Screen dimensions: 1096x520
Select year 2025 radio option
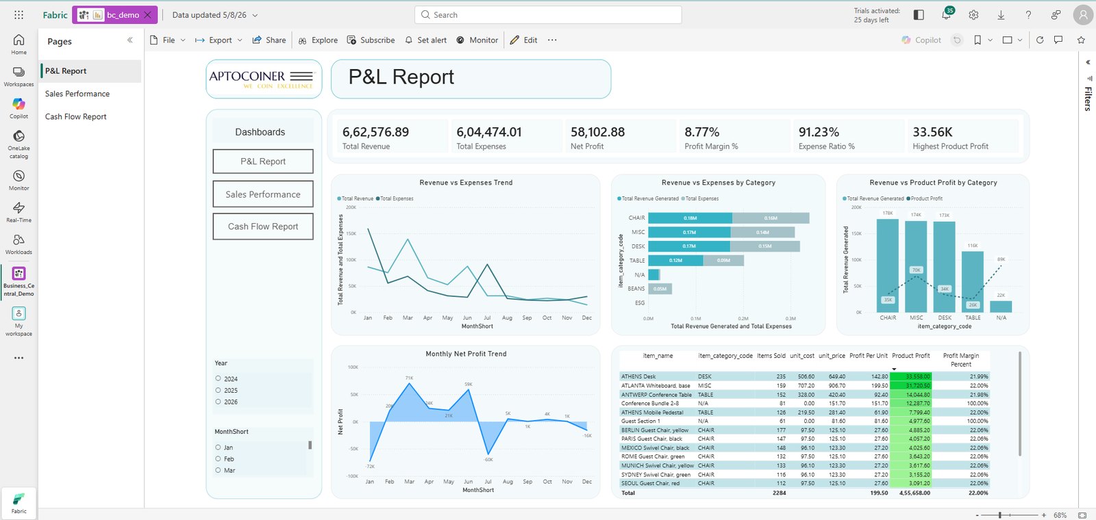tap(219, 390)
